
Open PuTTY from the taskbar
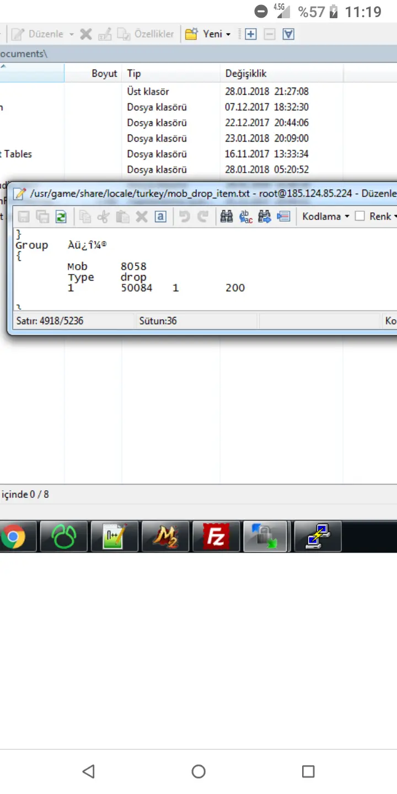pos(318,537)
